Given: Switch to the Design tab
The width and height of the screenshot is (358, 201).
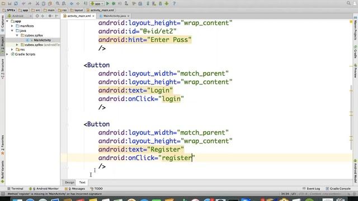Looking at the screenshot, I should click(69, 183).
